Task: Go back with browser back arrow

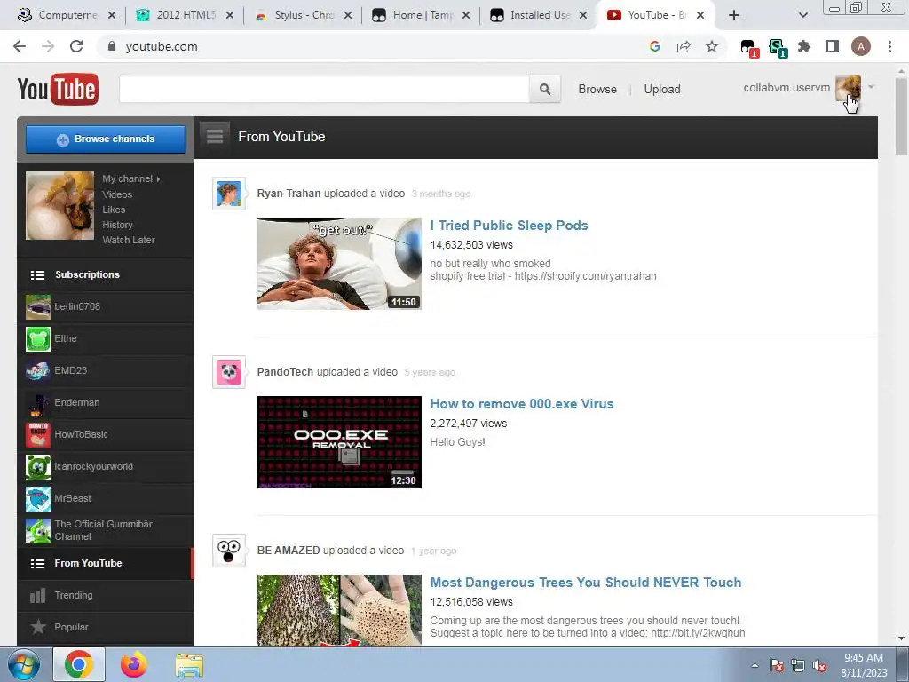Action: 20,46
